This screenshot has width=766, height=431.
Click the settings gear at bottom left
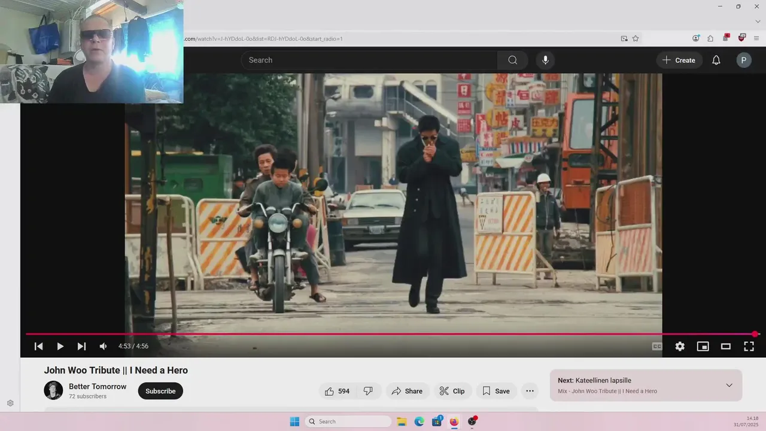point(10,403)
